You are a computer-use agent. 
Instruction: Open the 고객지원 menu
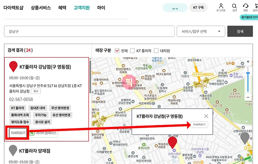click(x=82, y=8)
